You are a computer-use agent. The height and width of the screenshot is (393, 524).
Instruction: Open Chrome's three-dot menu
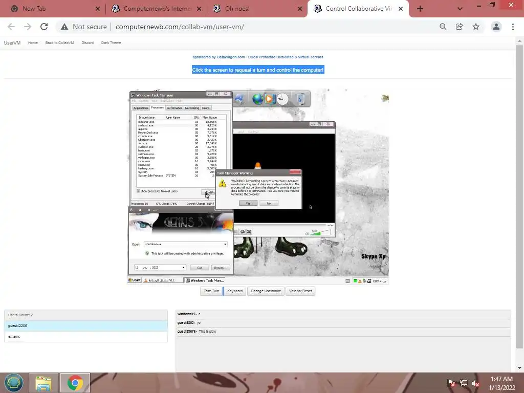513,27
